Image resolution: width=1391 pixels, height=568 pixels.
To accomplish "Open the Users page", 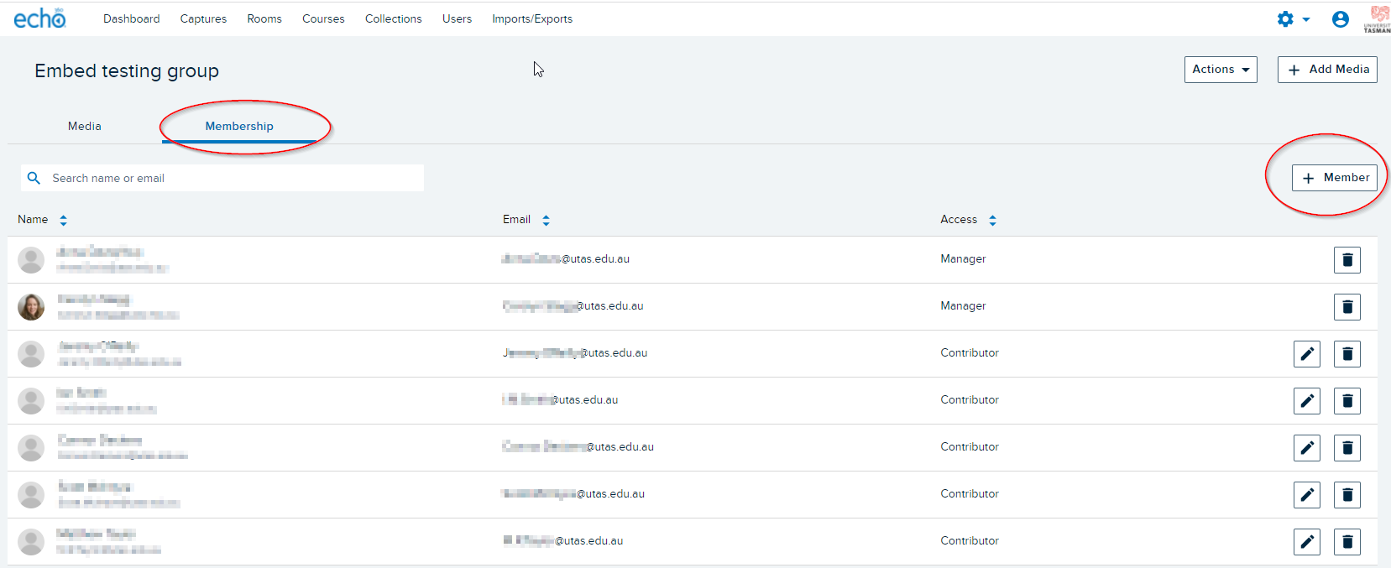I will (x=457, y=18).
